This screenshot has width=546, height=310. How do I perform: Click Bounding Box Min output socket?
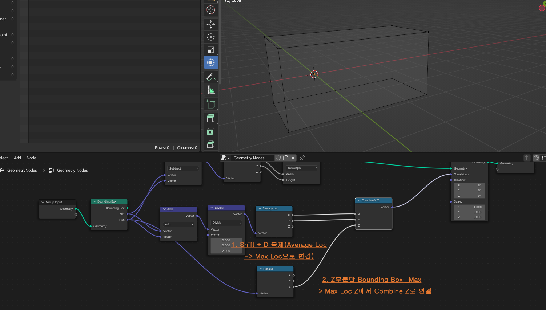(x=128, y=214)
